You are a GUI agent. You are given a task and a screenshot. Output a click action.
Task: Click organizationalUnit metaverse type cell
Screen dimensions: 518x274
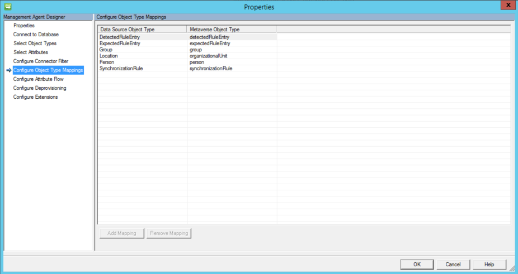(209, 56)
